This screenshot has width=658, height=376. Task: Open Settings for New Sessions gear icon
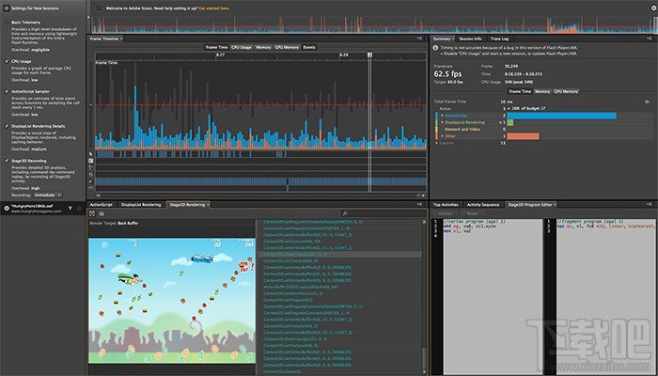point(7,8)
